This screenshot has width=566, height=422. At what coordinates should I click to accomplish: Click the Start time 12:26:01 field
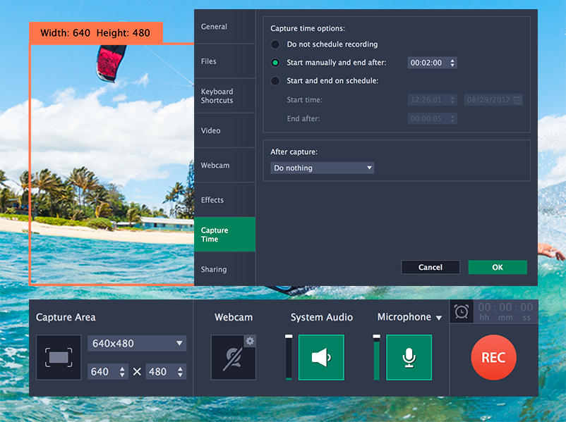(x=432, y=100)
